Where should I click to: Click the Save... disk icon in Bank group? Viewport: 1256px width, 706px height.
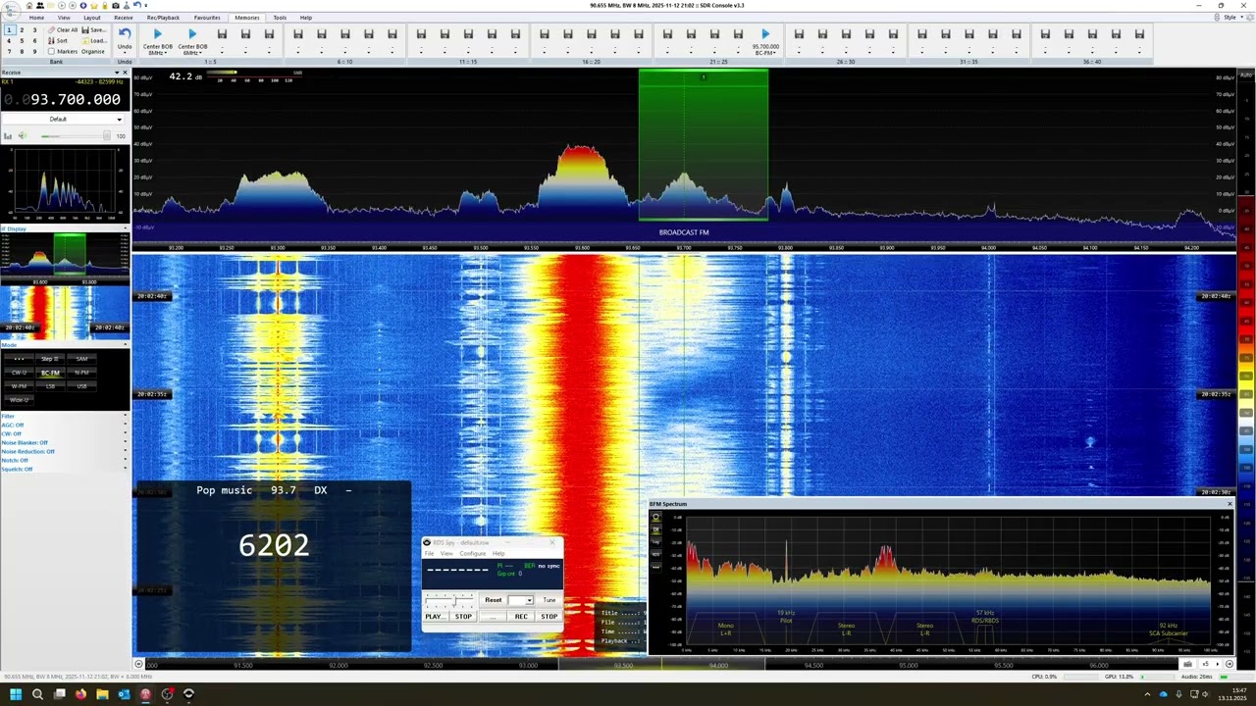pos(86,29)
